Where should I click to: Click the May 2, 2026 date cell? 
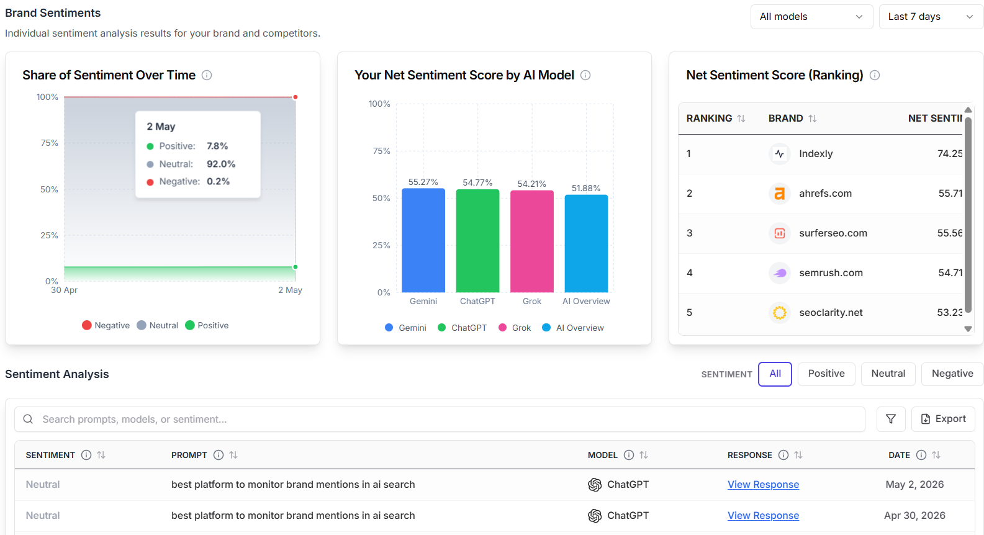click(914, 485)
